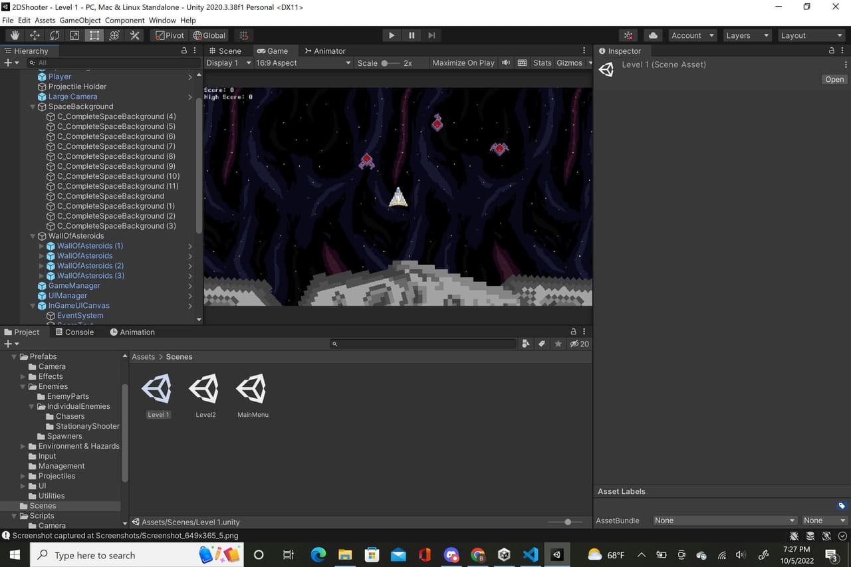
Task: Collapse the SpaceBackground hierarchy item
Action: coord(33,106)
